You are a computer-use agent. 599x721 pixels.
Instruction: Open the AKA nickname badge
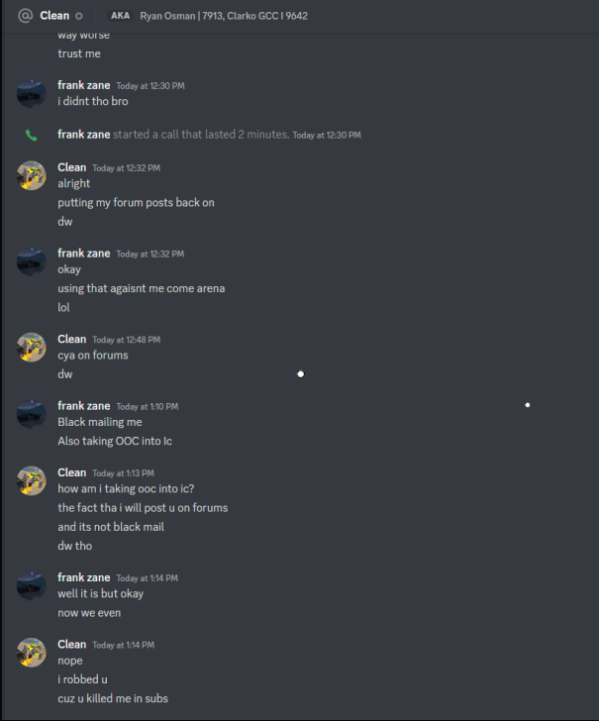pyautogui.click(x=120, y=16)
